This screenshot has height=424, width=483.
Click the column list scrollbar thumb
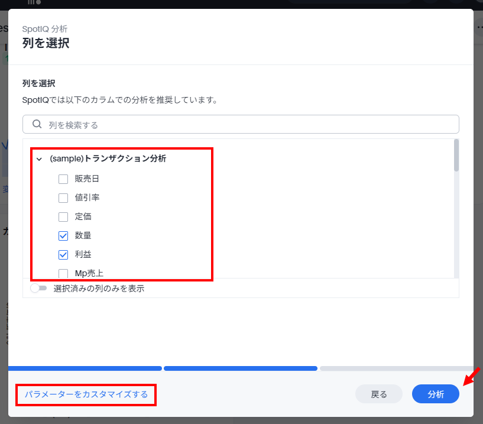point(456,155)
